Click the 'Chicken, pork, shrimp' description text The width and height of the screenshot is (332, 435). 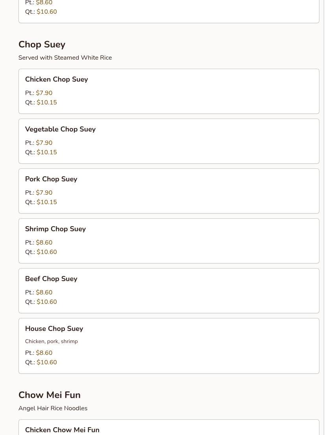click(x=52, y=342)
